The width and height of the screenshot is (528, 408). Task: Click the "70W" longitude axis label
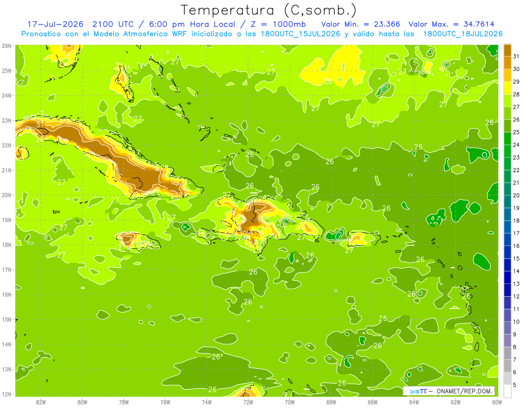coord(290,402)
